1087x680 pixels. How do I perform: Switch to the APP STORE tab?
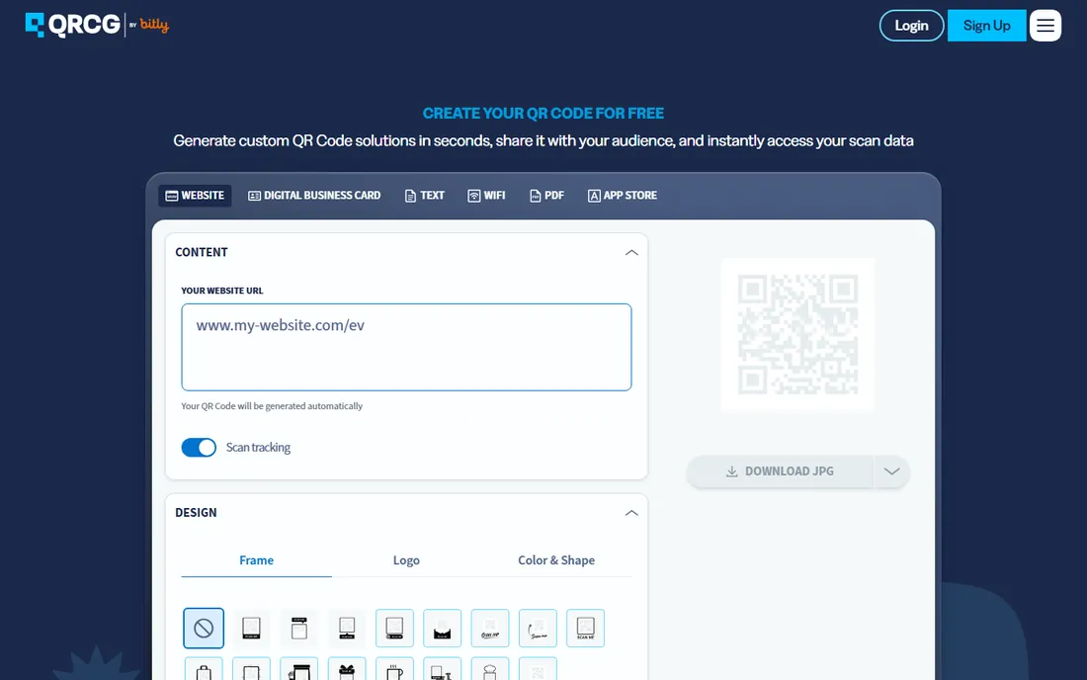[x=623, y=196]
